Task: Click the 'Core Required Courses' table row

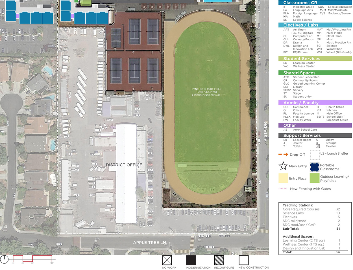Action: tap(311, 209)
